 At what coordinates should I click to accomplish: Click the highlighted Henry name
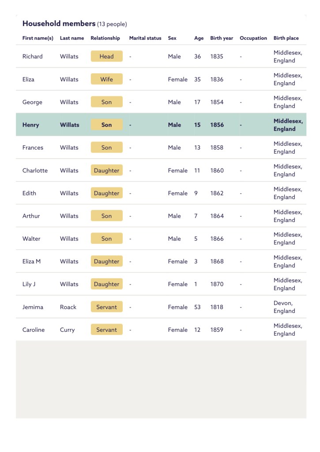31,125
